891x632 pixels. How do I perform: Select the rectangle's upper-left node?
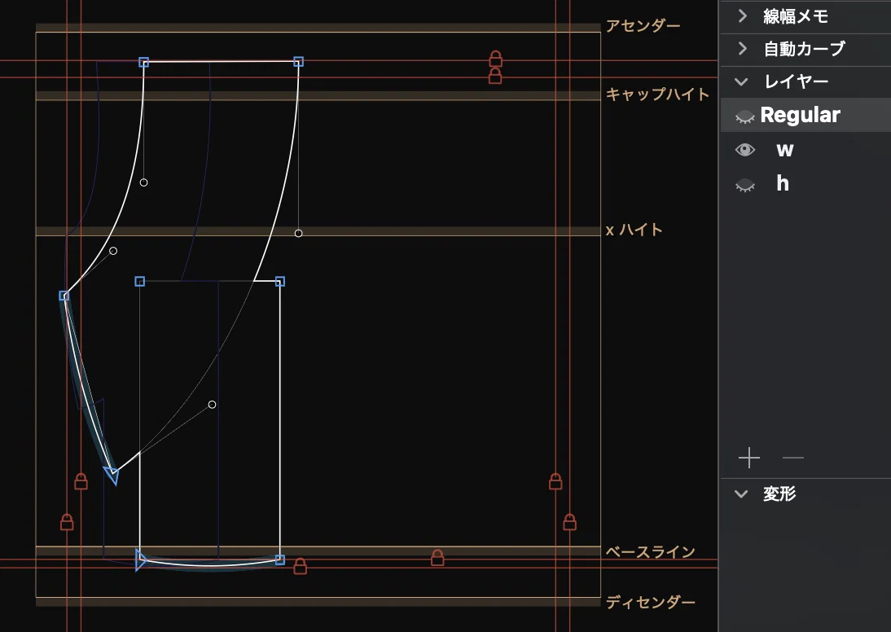click(x=140, y=281)
